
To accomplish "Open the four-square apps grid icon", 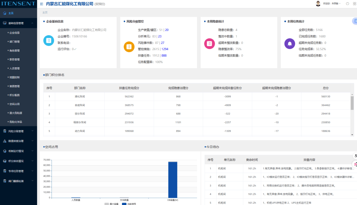I will [x=355, y=4].
